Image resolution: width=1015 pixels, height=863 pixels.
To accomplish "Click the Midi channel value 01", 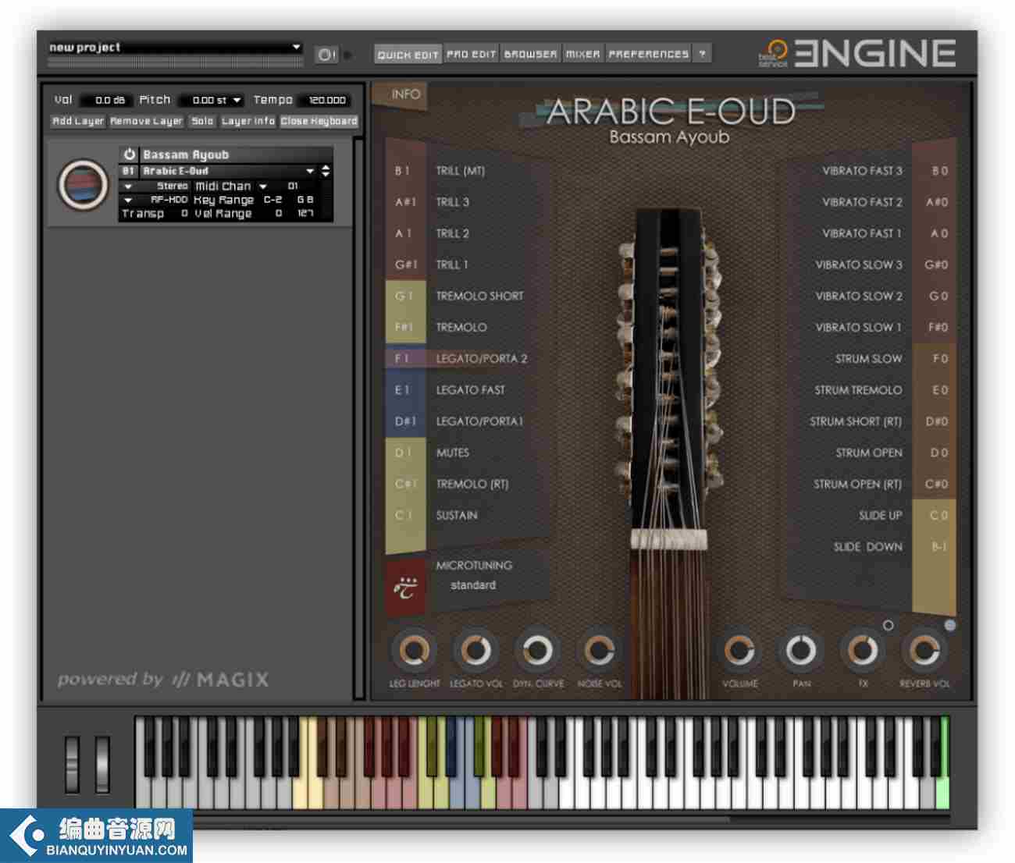I will tap(293, 186).
